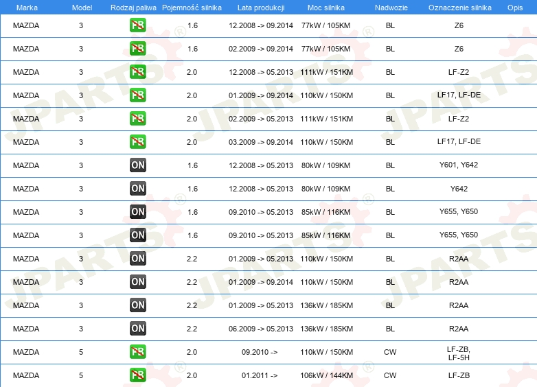
Task: Click the 106kW / 144KM power cell
Action: pos(326,375)
